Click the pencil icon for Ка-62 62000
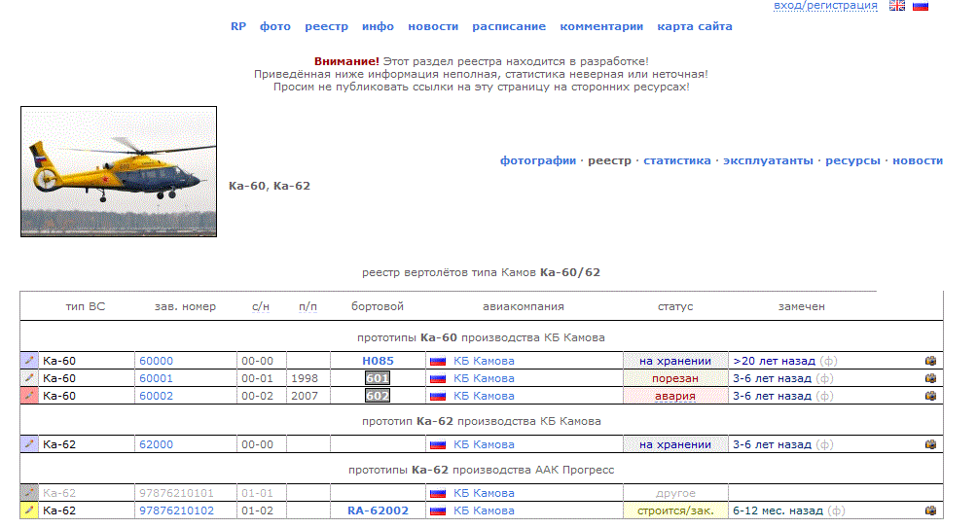Viewport: 977px width, 528px height. coord(29,444)
